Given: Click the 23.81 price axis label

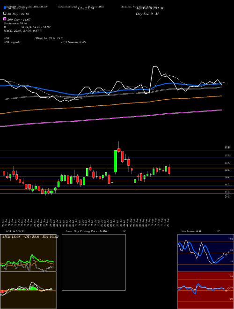Looking at the screenshot, I should (x=227, y=163).
